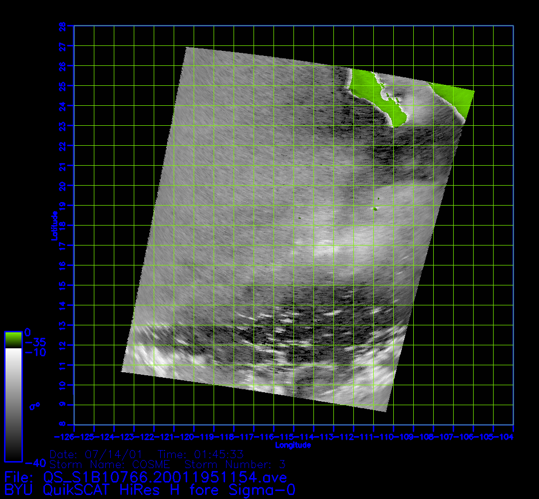Select the grayscale gradient of the color bar
The width and height of the screenshot is (539, 499).
pos(13,404)
